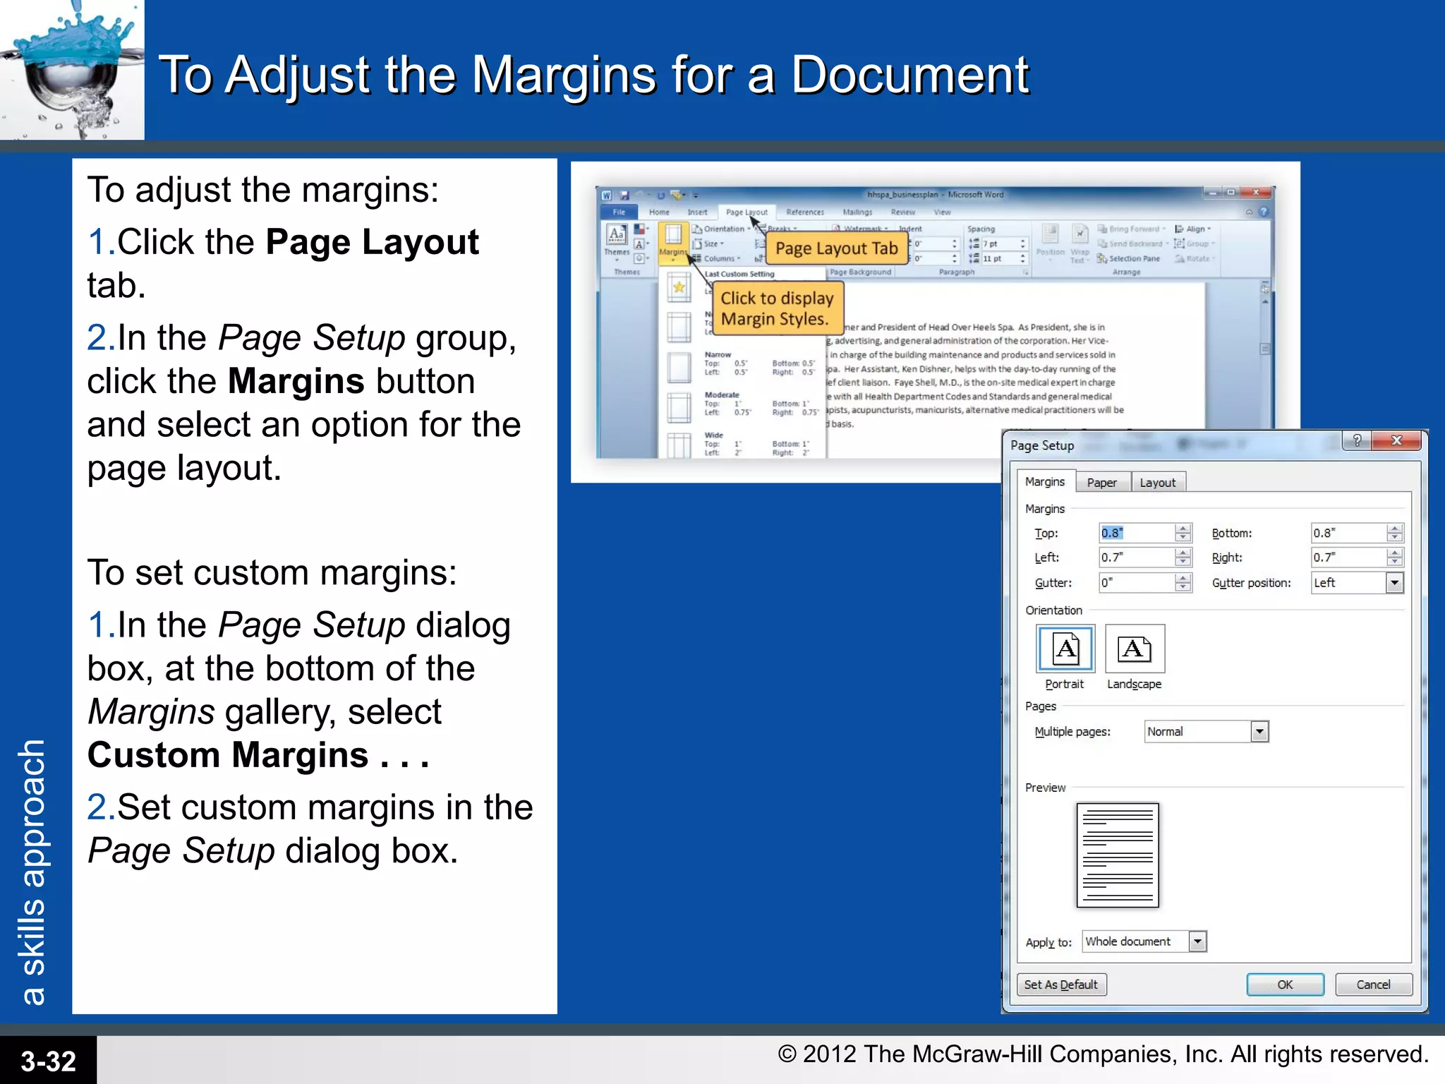Open the Layout tab in Page Setup
Image resolution: width=1445 pixels, height=1084 pixels.
point(1157,483)
